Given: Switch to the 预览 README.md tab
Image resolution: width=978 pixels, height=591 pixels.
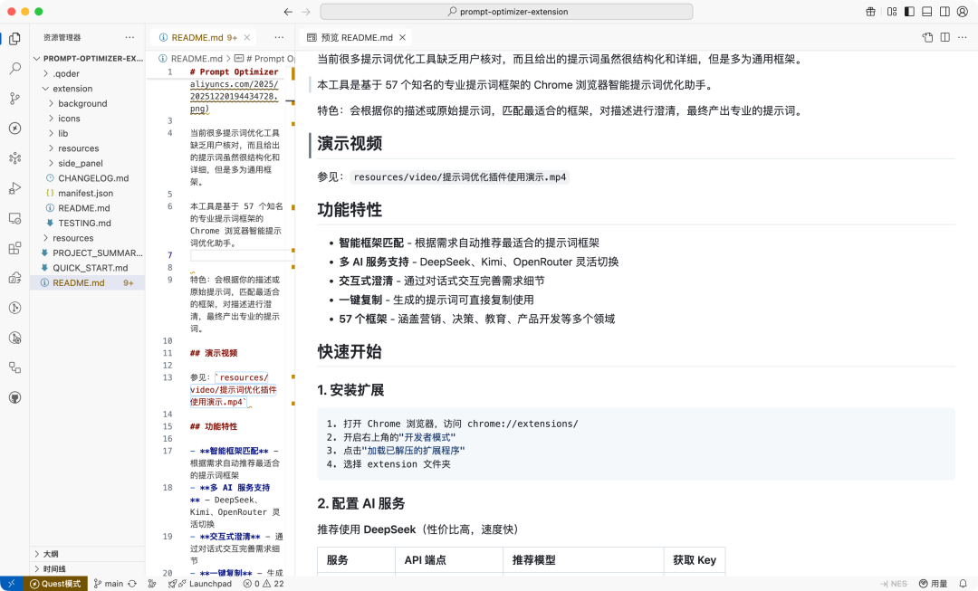Looking at the screenshot, I should pyautogui.click(x=354, y=37).
